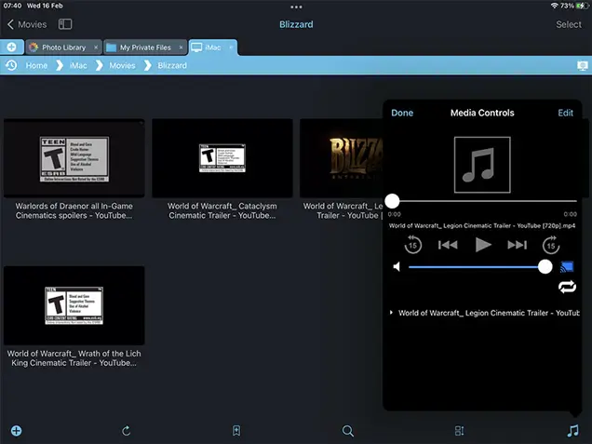Select Legion Cinematic Trailer playlist entry

[485, 313]
